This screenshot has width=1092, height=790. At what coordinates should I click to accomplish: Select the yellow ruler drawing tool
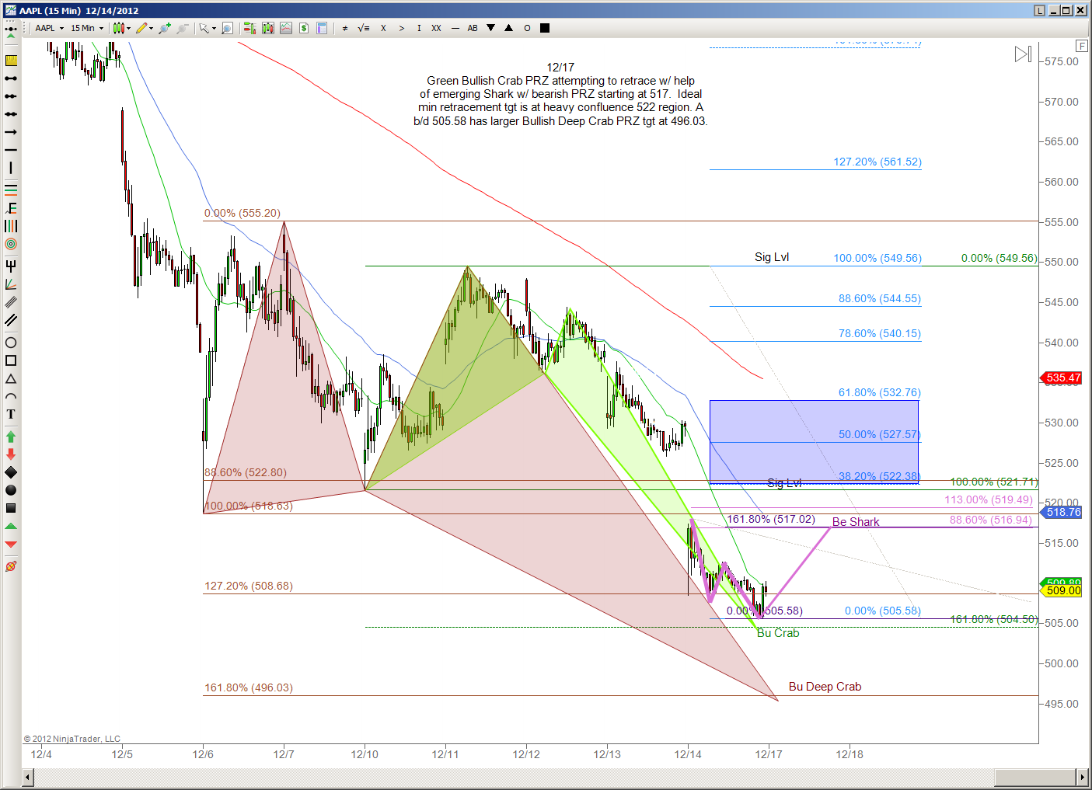click(11, 61)
